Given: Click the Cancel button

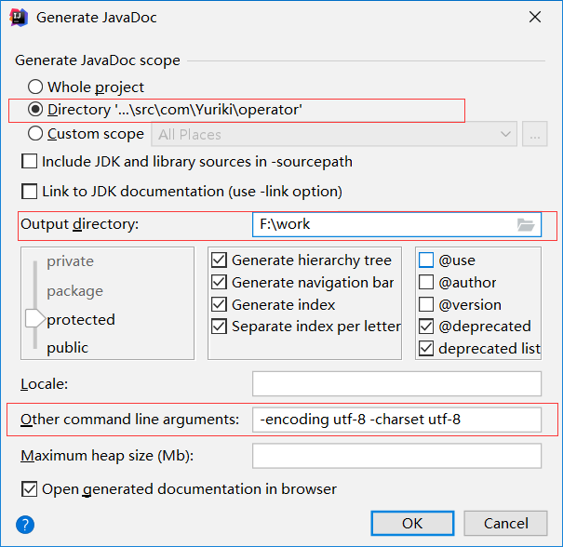Looking at the screenshot, I should pyautogui.click(x=505, y=524).
